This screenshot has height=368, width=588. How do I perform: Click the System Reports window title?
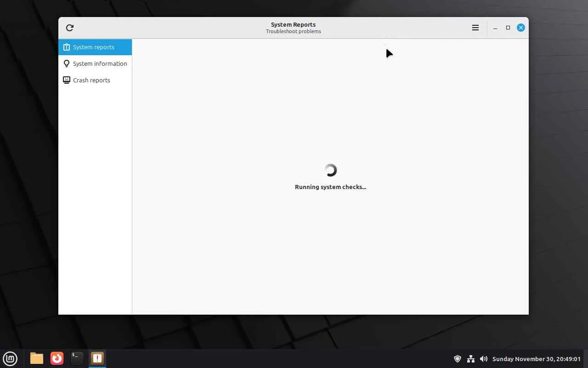tap(293, 24)
